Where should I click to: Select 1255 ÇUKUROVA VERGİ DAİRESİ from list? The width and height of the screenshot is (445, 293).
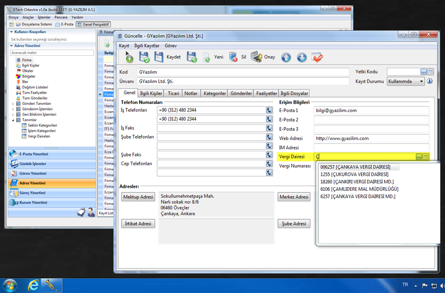click(354, 175)
